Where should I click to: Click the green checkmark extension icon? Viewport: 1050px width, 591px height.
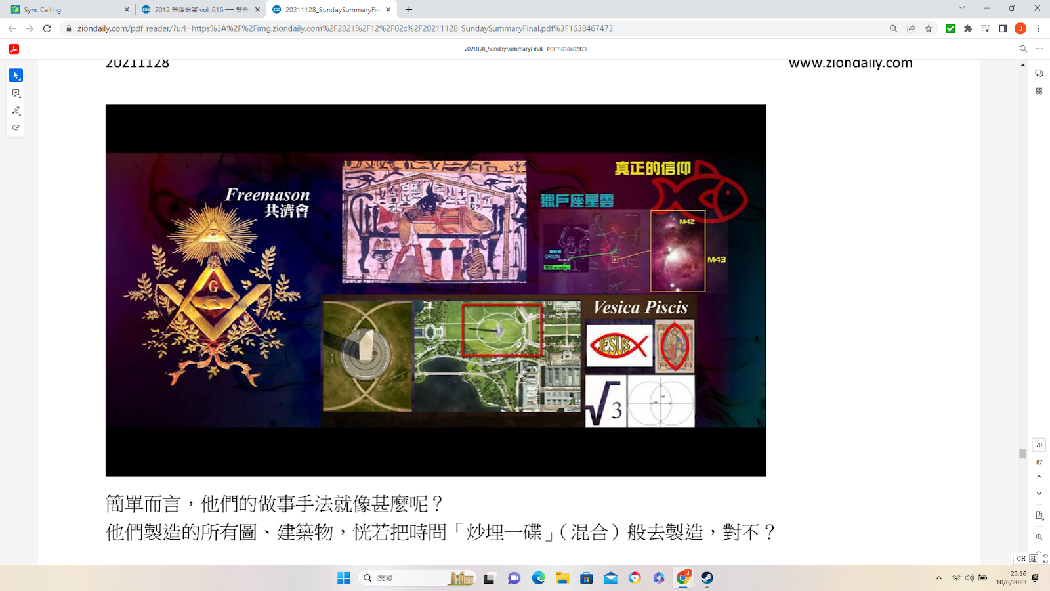click(x=950, y=28)
